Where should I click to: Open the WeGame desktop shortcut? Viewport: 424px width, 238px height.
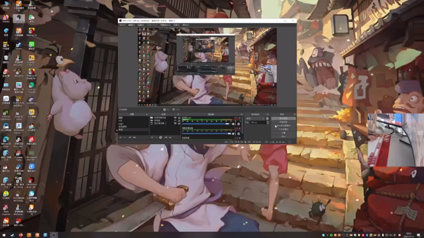pyautogui.click(x=19, y=73)
